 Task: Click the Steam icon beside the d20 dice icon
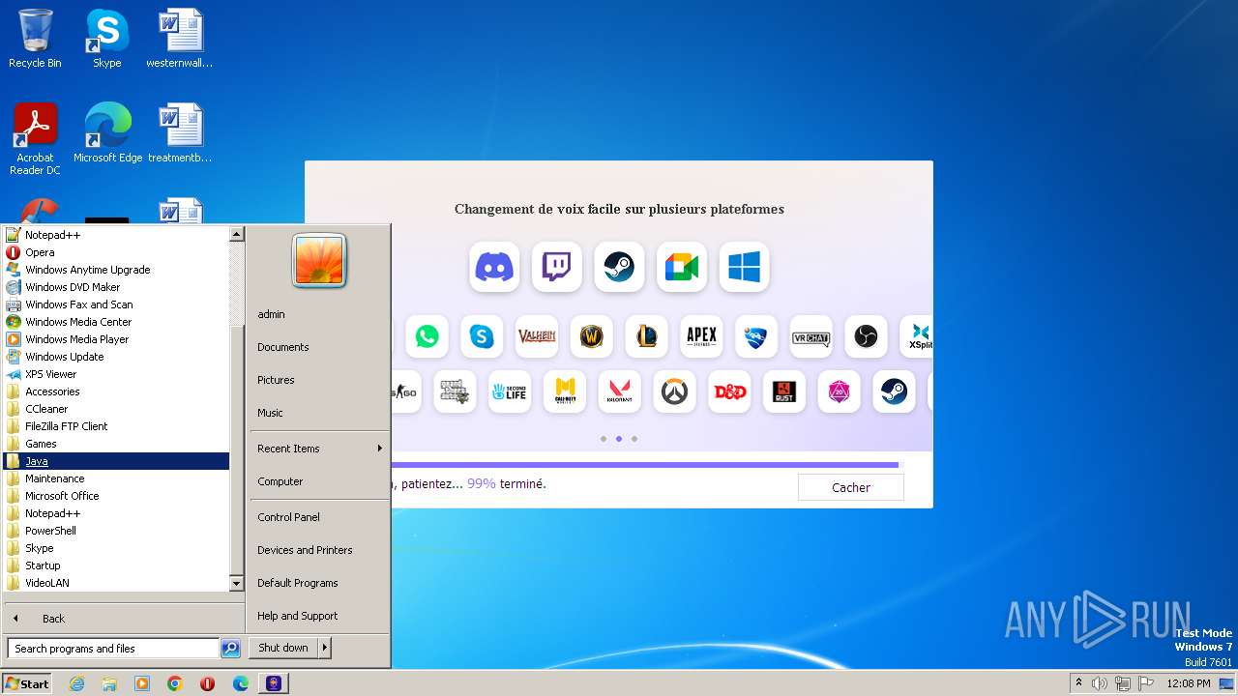point(894,391)
